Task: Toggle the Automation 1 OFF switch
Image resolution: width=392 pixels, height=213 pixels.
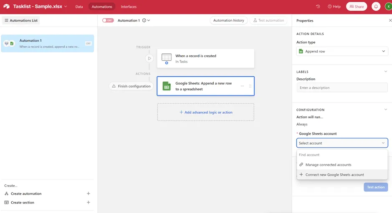Action: click(x=108, y=20)
